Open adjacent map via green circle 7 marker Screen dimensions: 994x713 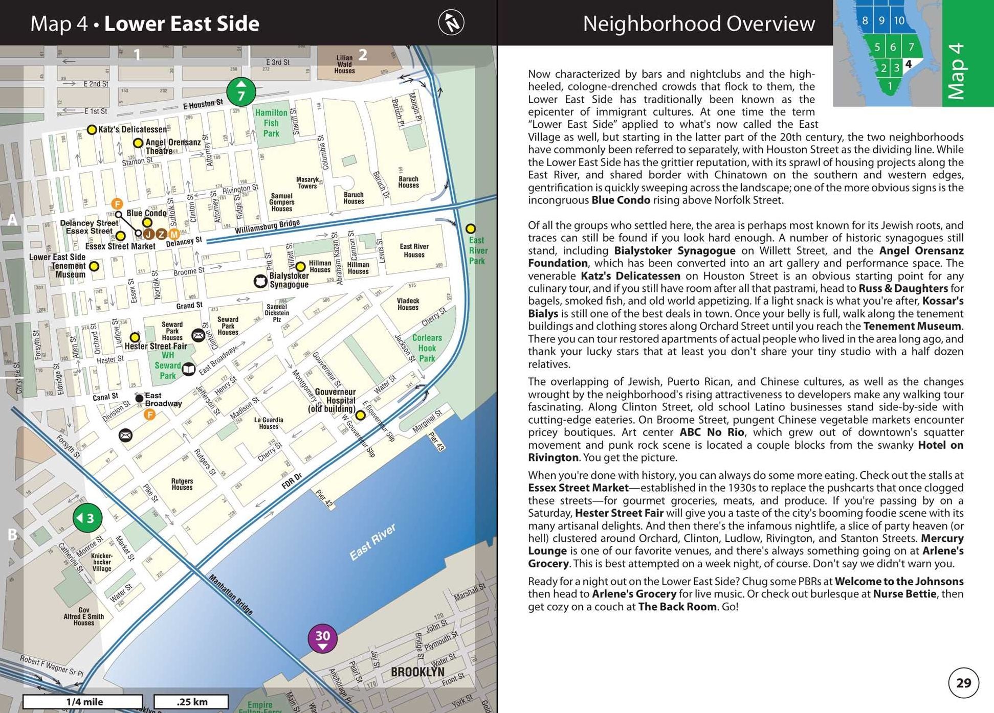[241, 93]
